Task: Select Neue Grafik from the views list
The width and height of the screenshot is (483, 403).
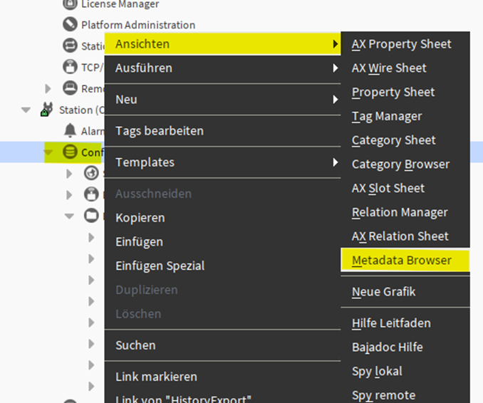Action: (x=384, y=292)
